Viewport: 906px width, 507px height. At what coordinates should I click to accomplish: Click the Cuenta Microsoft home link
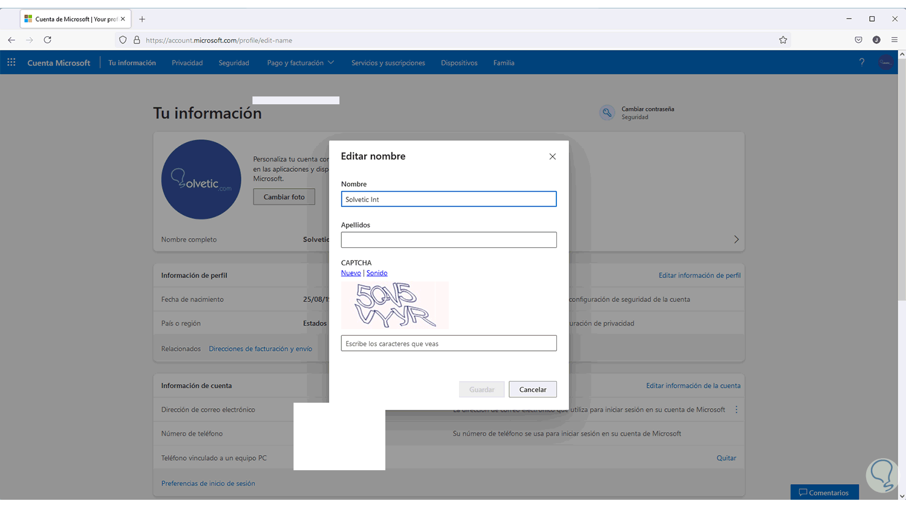[x=59, y=63]
